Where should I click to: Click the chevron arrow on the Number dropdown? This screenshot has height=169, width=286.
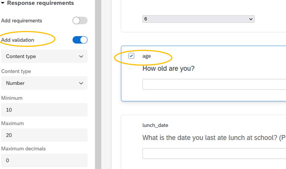tap(81, 83)
